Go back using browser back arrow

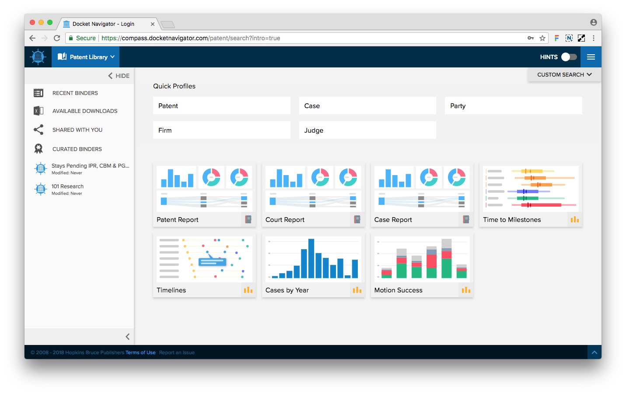tap(32, 38)
